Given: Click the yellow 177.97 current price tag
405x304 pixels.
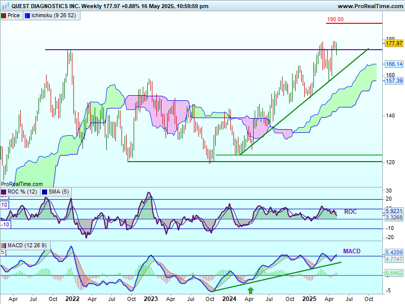Looking at the screenshot, I should pyautogui.click(x=394, y=44).
